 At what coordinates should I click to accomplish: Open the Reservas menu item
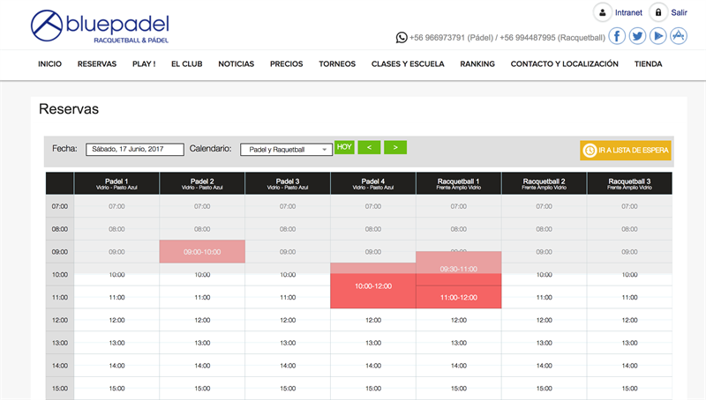tap(96, 64)
